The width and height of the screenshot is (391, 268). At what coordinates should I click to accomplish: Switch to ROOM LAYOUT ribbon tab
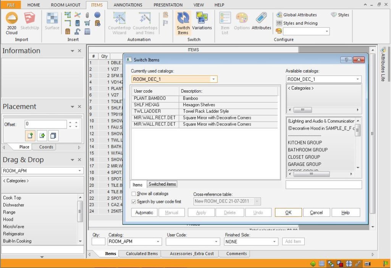pyautogui.click(x=66, y=5)
